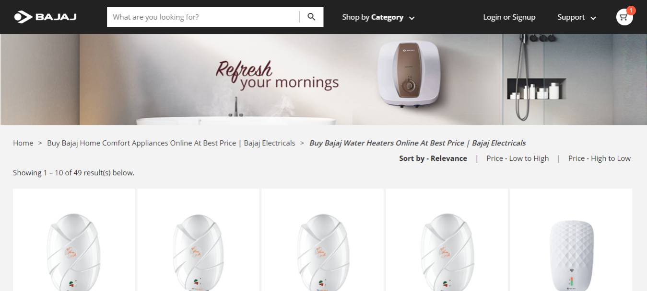The width and height of the screenshot is (647, 291).
Task: Click the Refresh your mornings banner
Action: 323,79
